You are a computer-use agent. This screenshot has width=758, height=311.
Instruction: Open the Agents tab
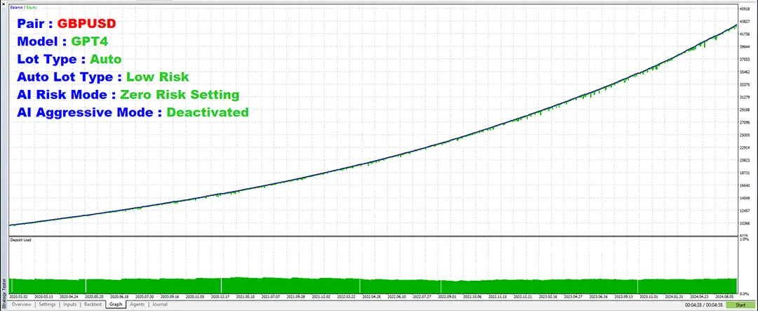click(138, 305)
